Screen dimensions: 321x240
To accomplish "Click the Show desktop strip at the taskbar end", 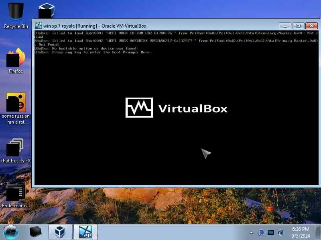I will pos(318,232).
